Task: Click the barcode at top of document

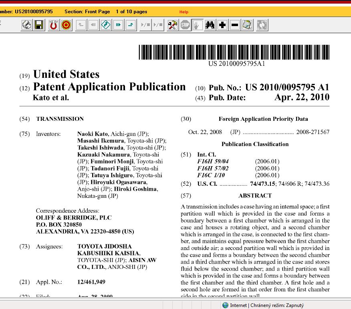Action: point(234,52)
